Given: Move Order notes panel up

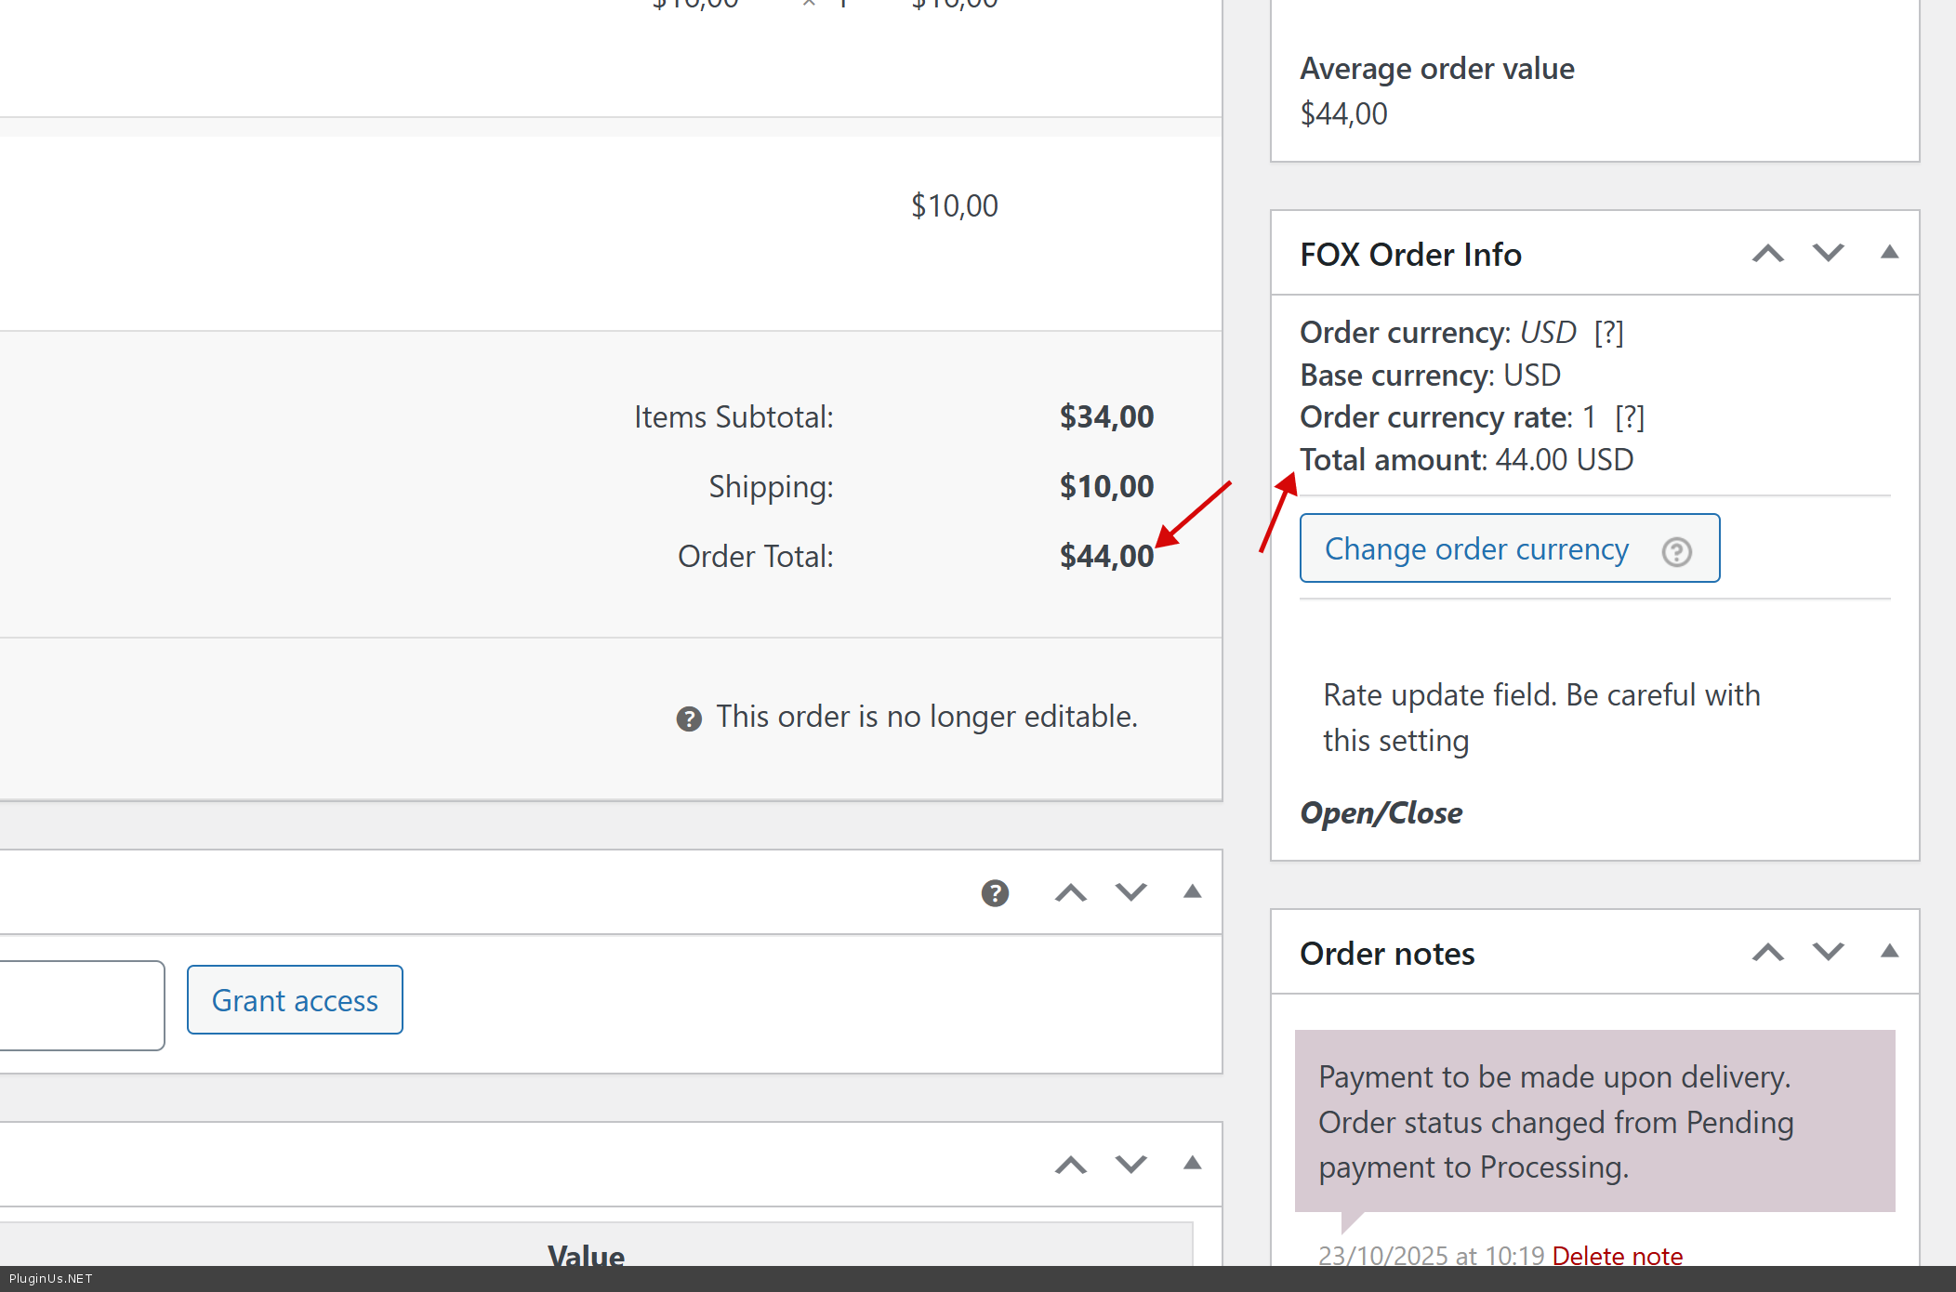Looking at the screenshot, I should pos(1767,953).
